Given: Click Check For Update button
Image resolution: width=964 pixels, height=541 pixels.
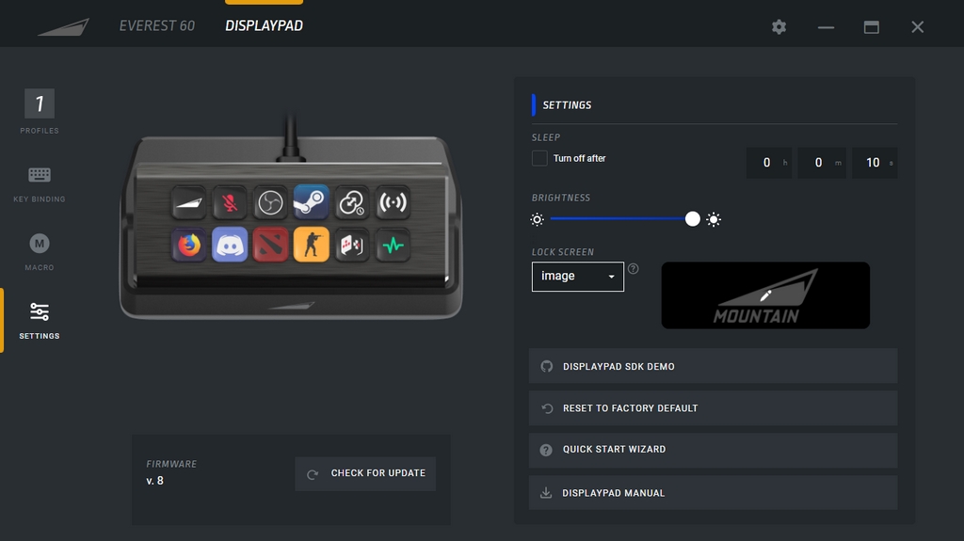Looking at the screenshot, I should [365, 473].
